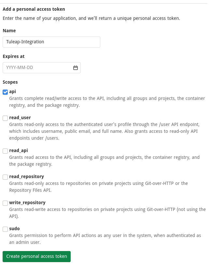
Task: Click the Create personal access token button
Action: click(x=36, y=256)
